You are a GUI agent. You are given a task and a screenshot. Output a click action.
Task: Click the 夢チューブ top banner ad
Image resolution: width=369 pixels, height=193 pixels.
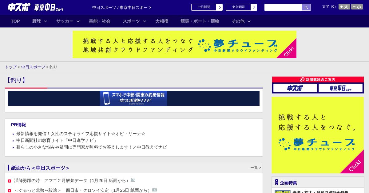click(184, 44)
